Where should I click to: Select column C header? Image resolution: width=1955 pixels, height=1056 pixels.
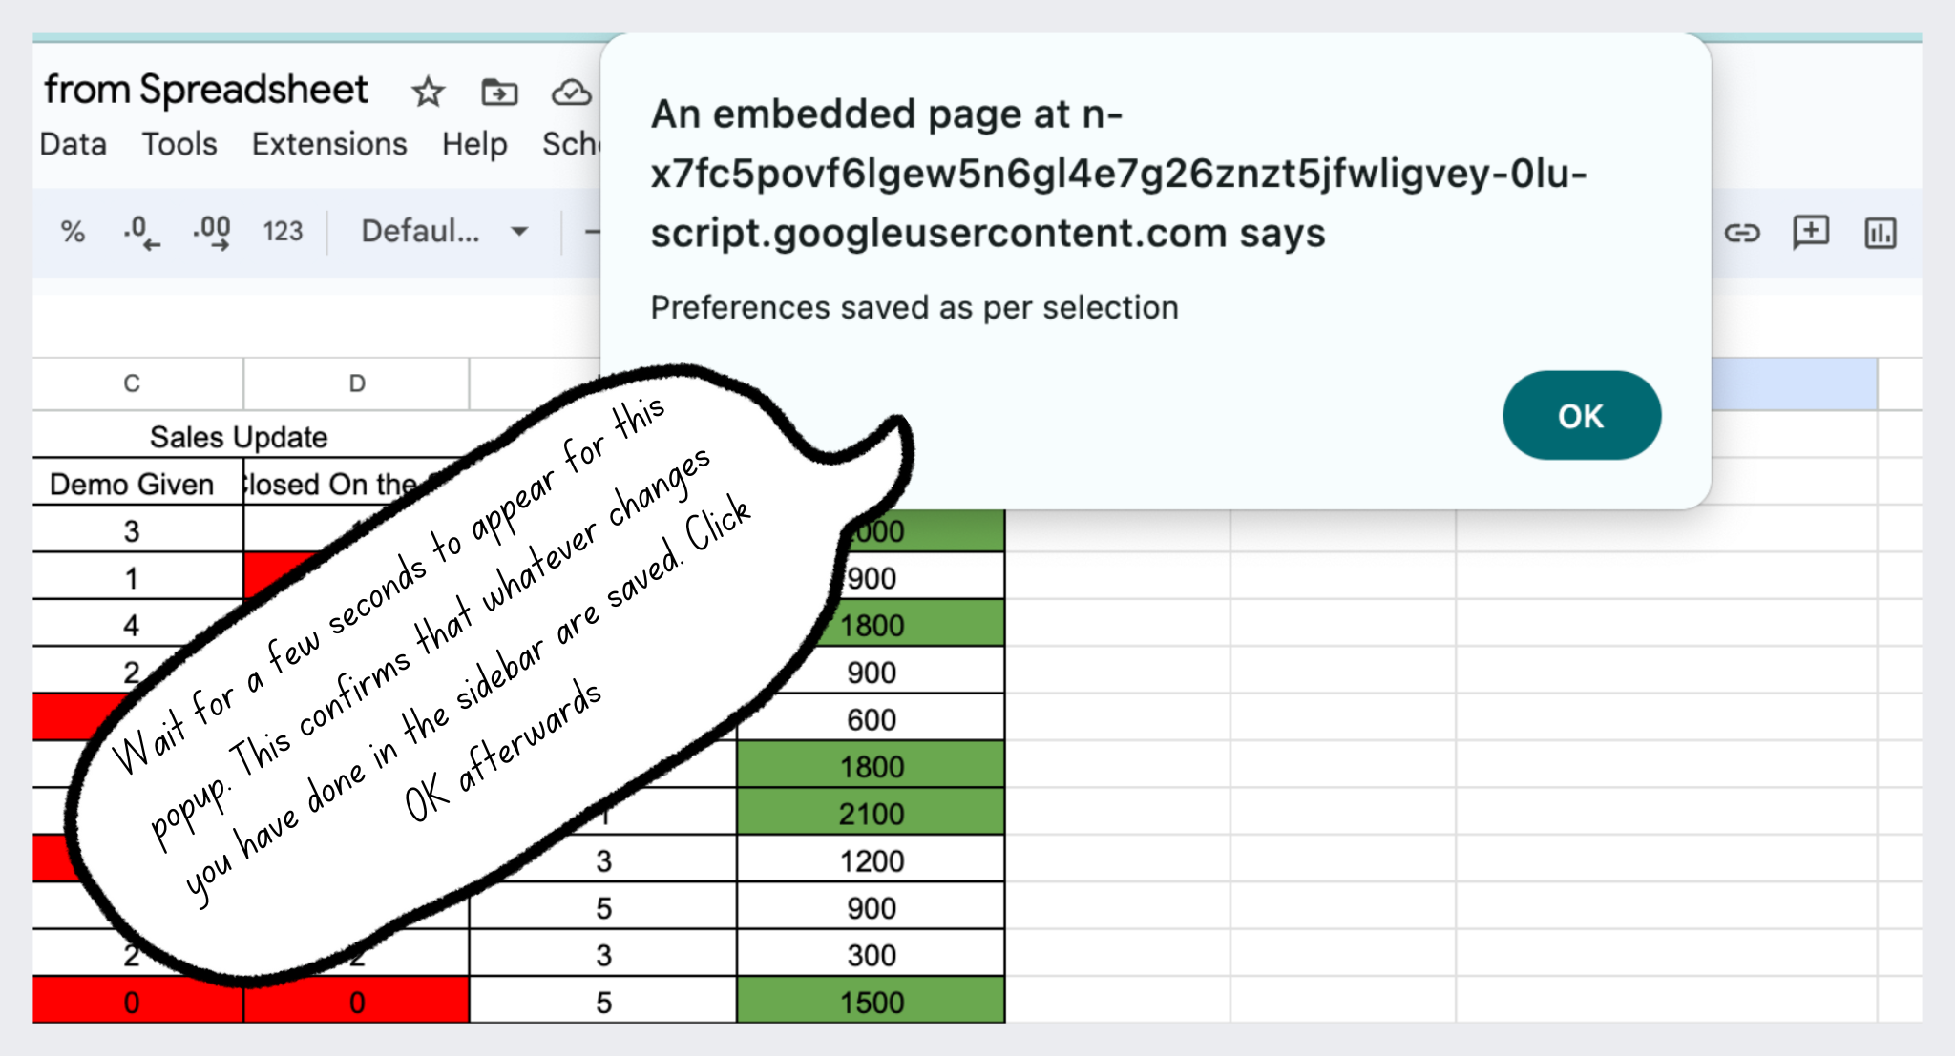click(132, 383)
